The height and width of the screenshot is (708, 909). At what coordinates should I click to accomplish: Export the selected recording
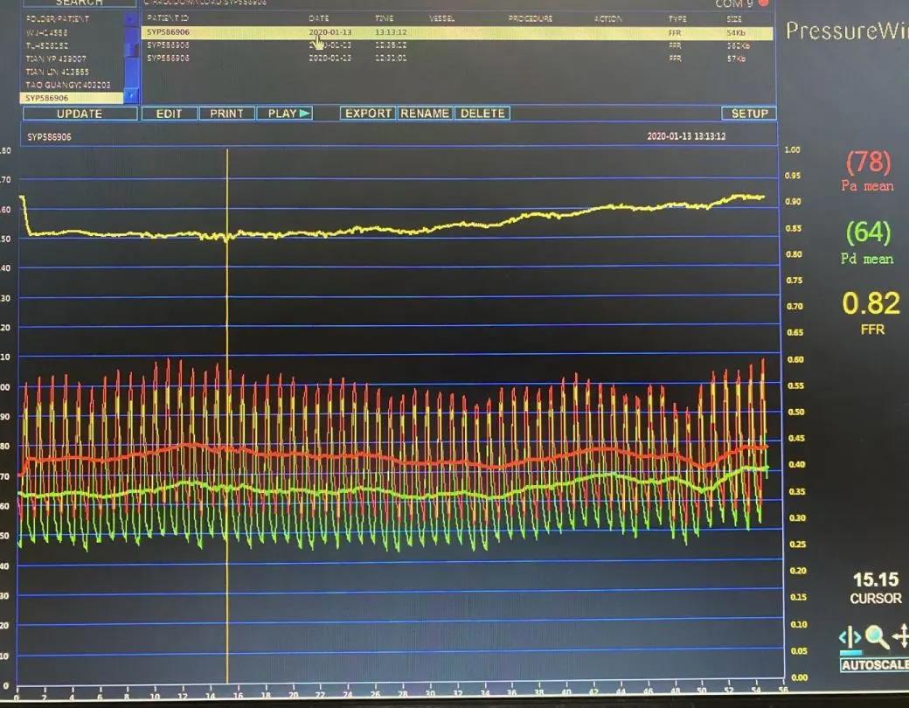click(x=368, y=114)
